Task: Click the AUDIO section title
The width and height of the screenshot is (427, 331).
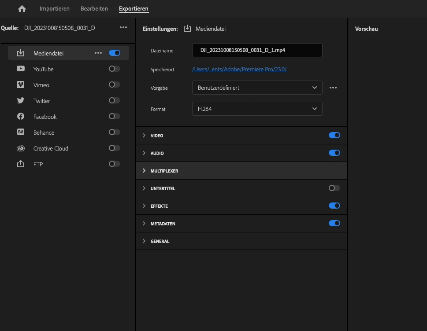Action: [x=157, y=154]
